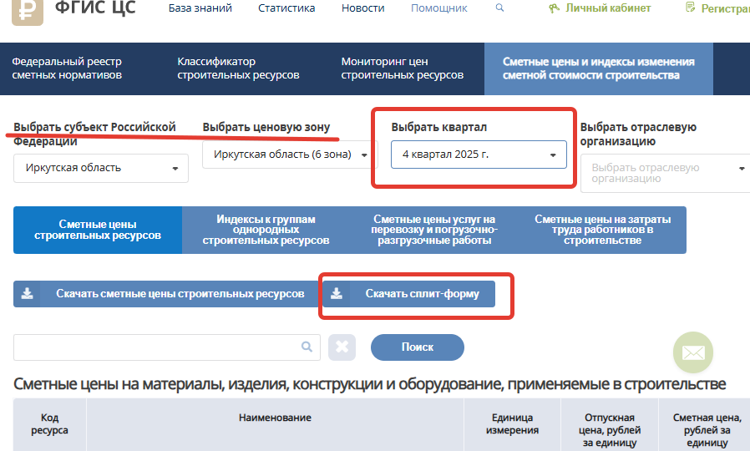Open the Регистрация link

click(x=725, y=8)
